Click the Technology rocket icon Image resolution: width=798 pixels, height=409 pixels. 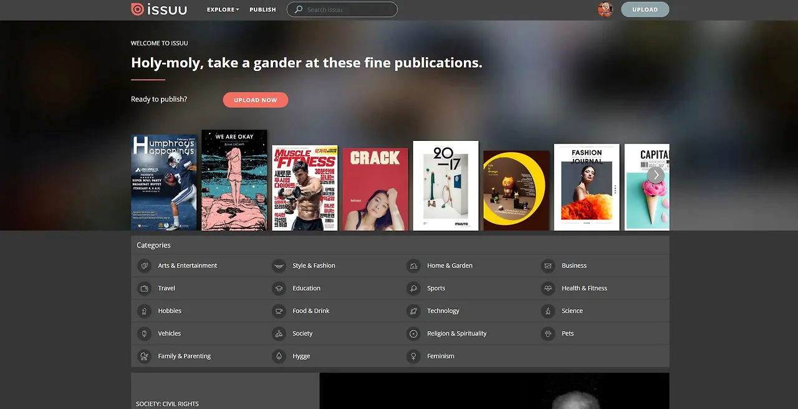[x=413, y=310]
